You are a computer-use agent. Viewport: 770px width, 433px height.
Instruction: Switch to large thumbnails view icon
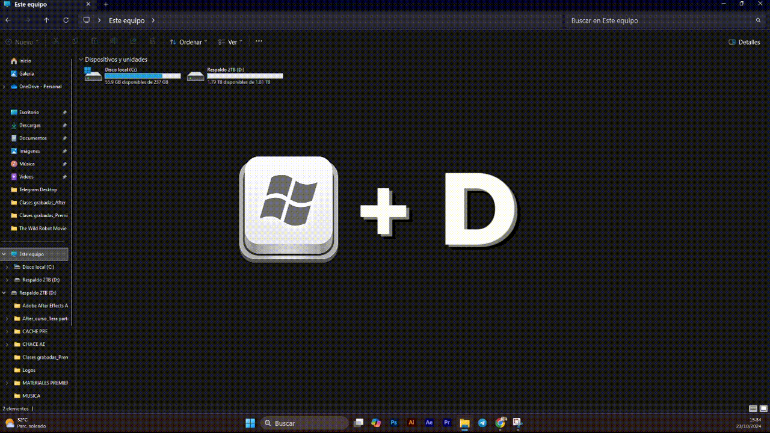763,408
